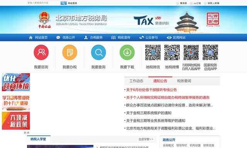Open the 网站首页 menu item
247x148 pixels.
tap(41, 38)
